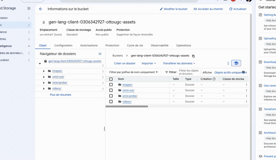Open more actions for omni-probe/ table row
Image resolution: width=276 pixels, height=160 pixels.
[247, 96]
